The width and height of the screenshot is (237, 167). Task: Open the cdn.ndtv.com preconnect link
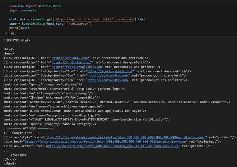[70, 57]
